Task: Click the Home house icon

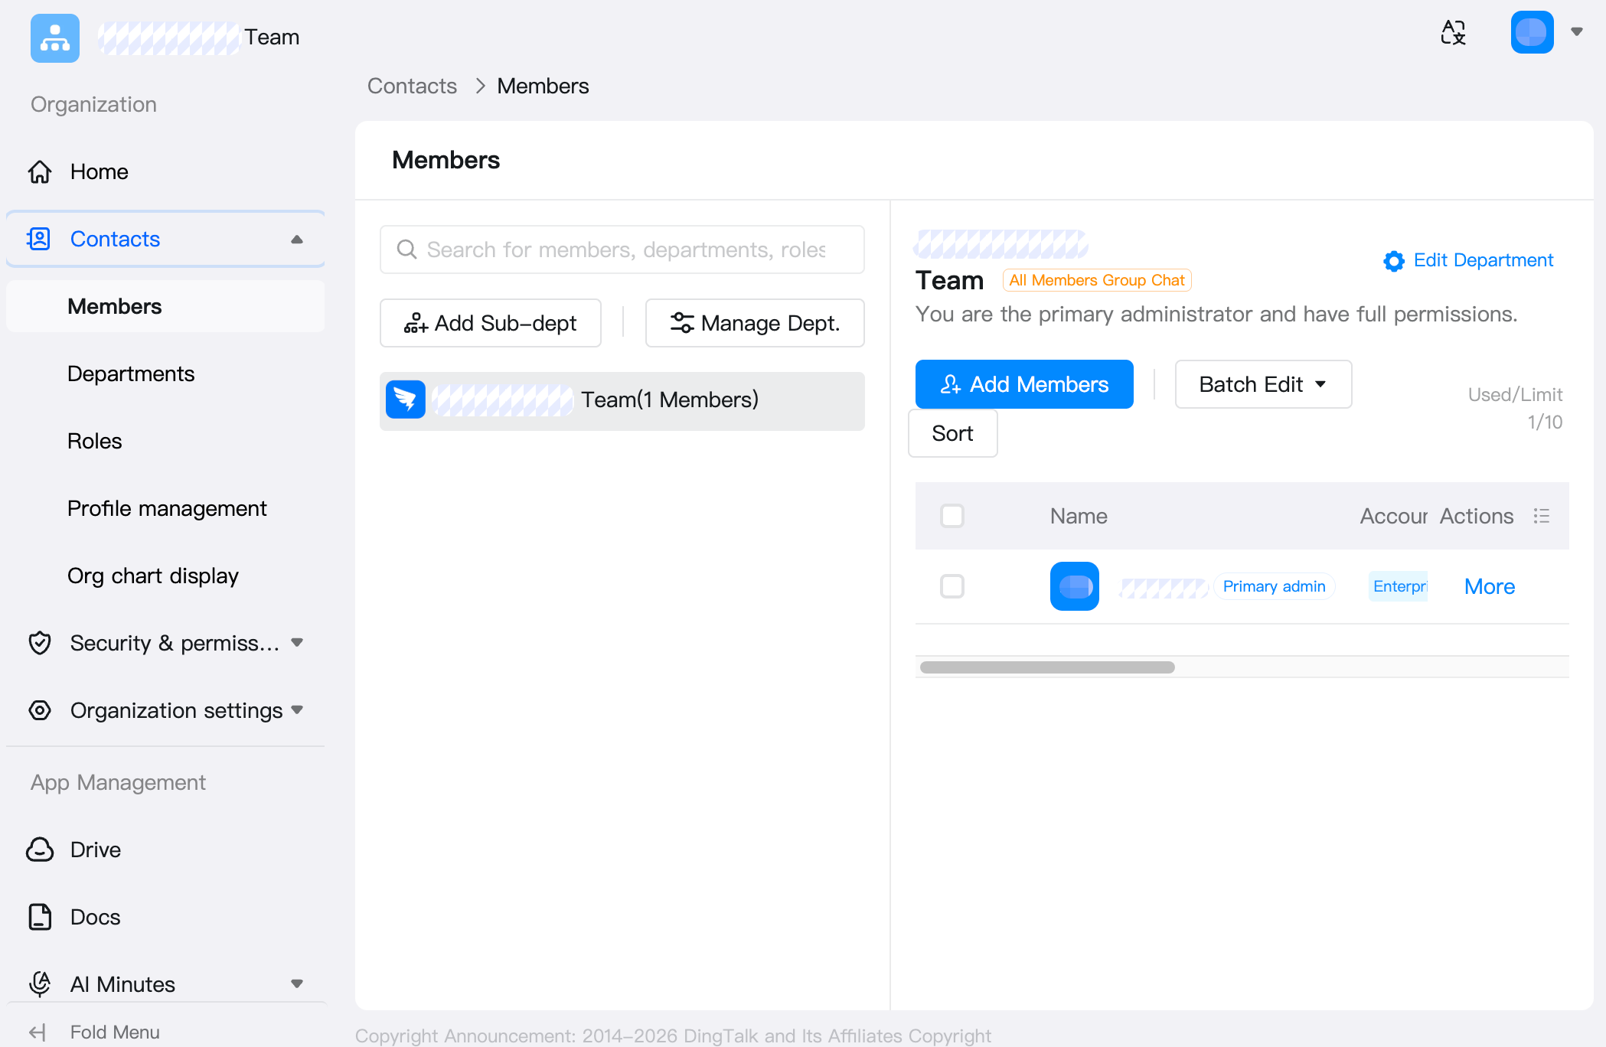Action: [x=40, y=171]
